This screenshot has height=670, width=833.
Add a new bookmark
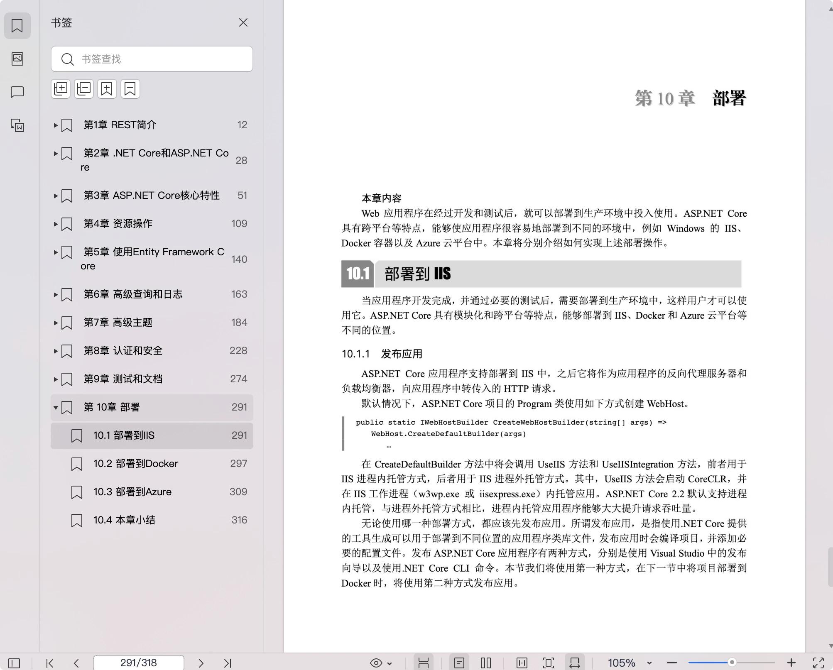[107, 89]
